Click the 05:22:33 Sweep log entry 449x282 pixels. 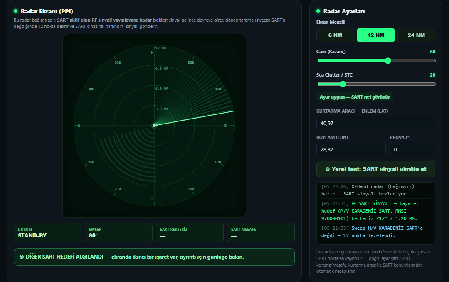coord(376,232)
